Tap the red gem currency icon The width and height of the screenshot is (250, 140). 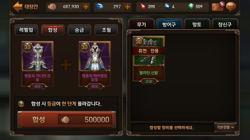point(143,7)
